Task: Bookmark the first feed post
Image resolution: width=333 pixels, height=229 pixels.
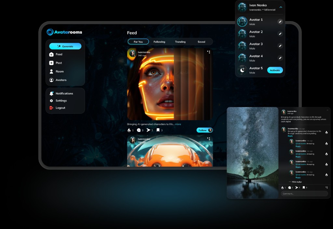Action: [158, 130]
